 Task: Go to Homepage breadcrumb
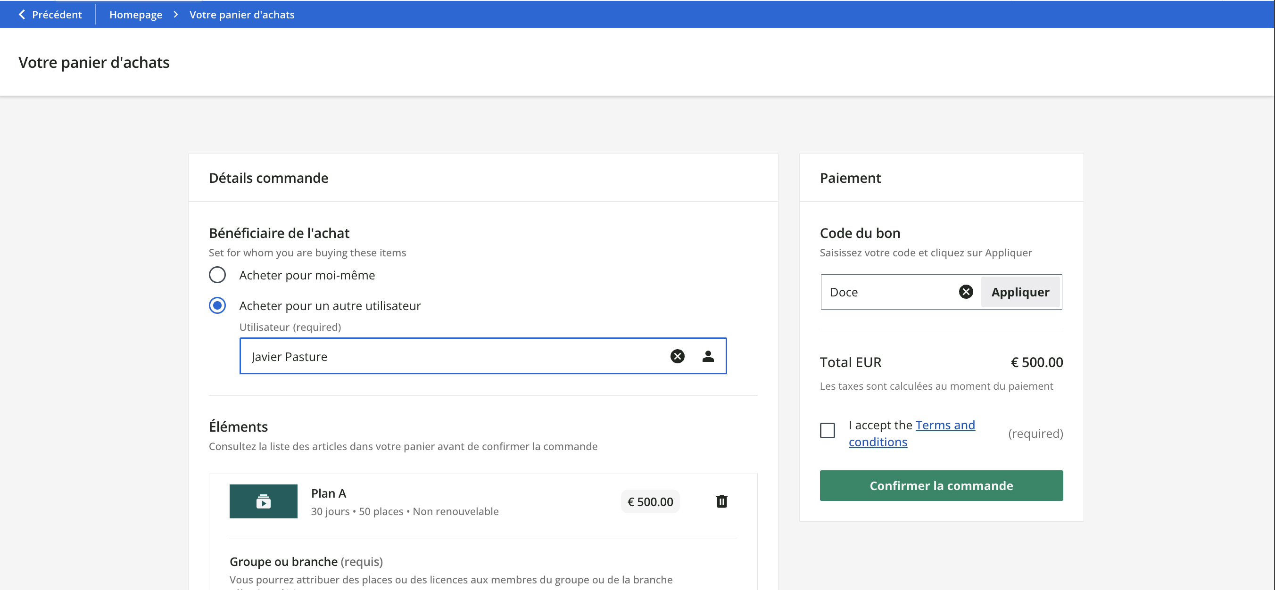pos(136,14)
